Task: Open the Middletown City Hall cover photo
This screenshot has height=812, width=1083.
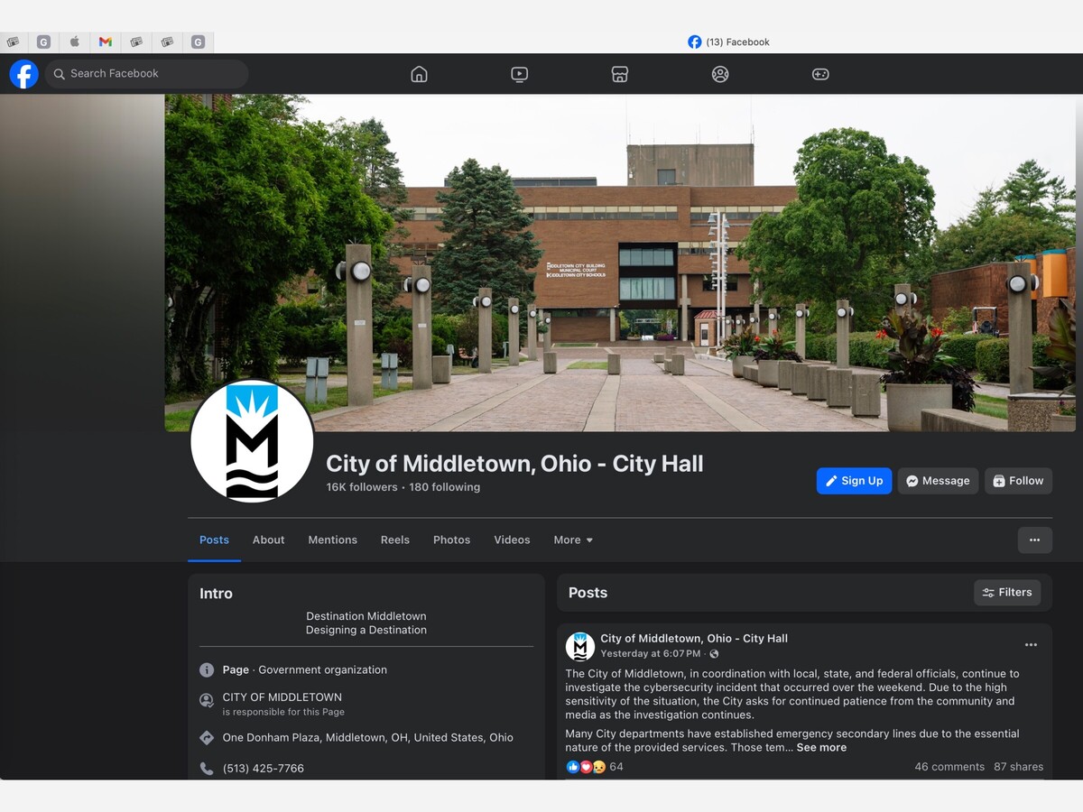Action: coord(620,263)
